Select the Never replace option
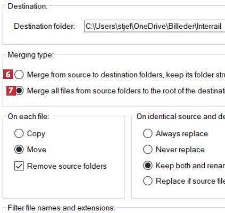This screenshot has width=225, height=213. point(148,149)
